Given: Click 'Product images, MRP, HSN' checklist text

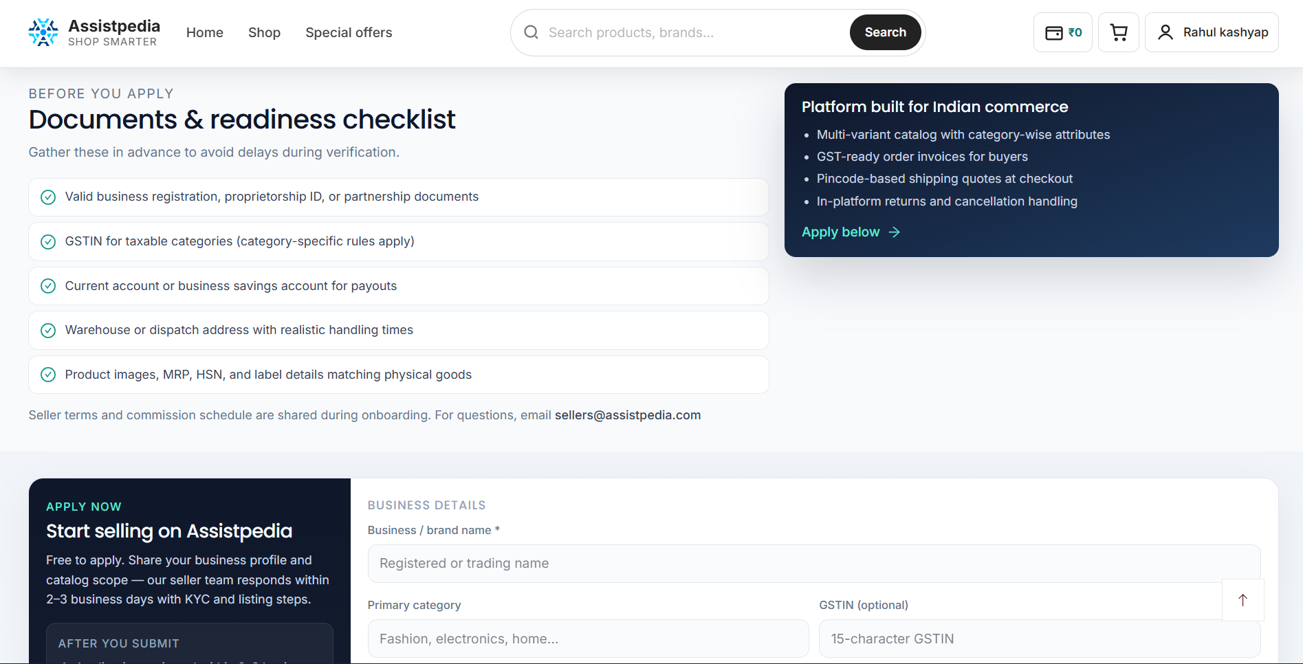Looking at the screenshot, I should tap(268, 375).
